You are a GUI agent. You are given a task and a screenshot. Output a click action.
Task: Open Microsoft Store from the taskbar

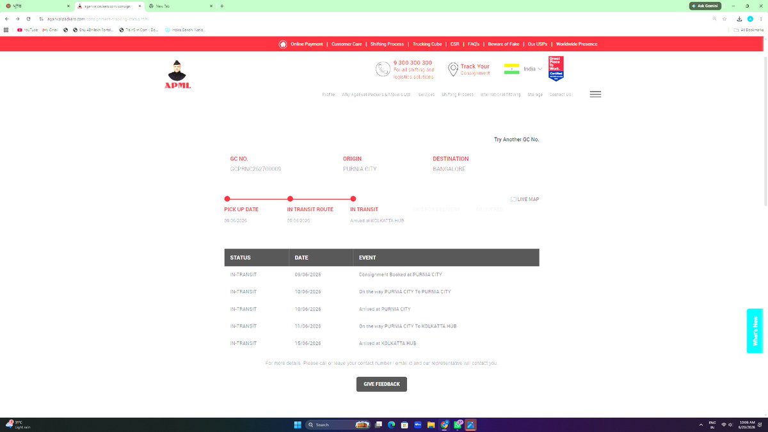[x=404, y=425]
